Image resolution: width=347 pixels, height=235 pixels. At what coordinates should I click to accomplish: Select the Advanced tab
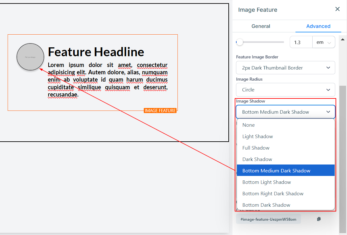coord(318,26)
